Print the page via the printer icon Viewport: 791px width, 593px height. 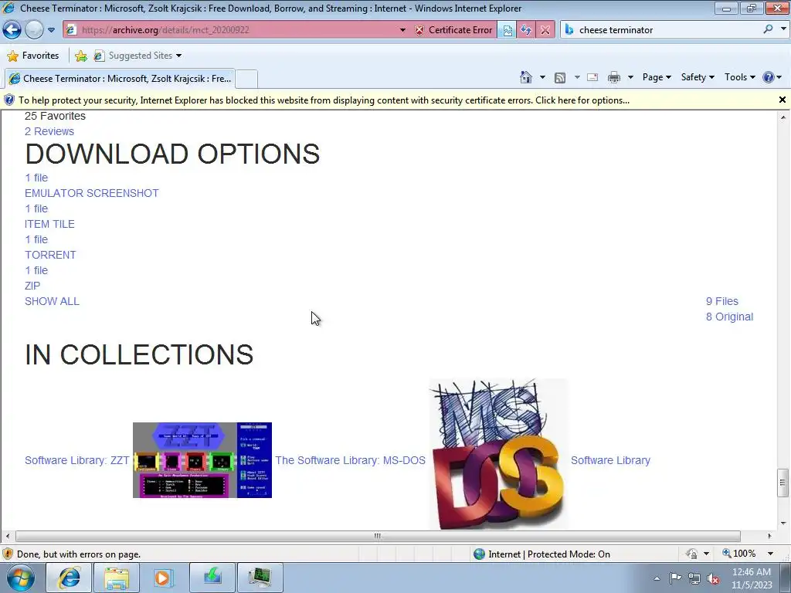(614, 77)
